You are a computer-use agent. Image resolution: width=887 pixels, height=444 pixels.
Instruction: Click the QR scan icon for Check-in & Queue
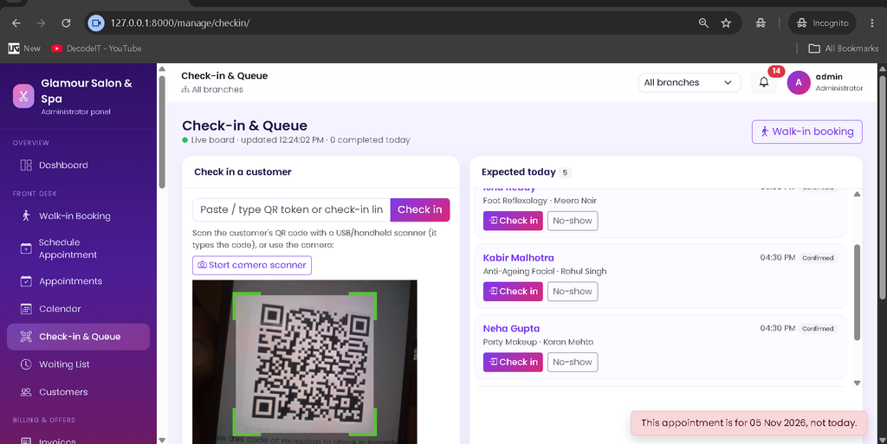tap(26, 337)
